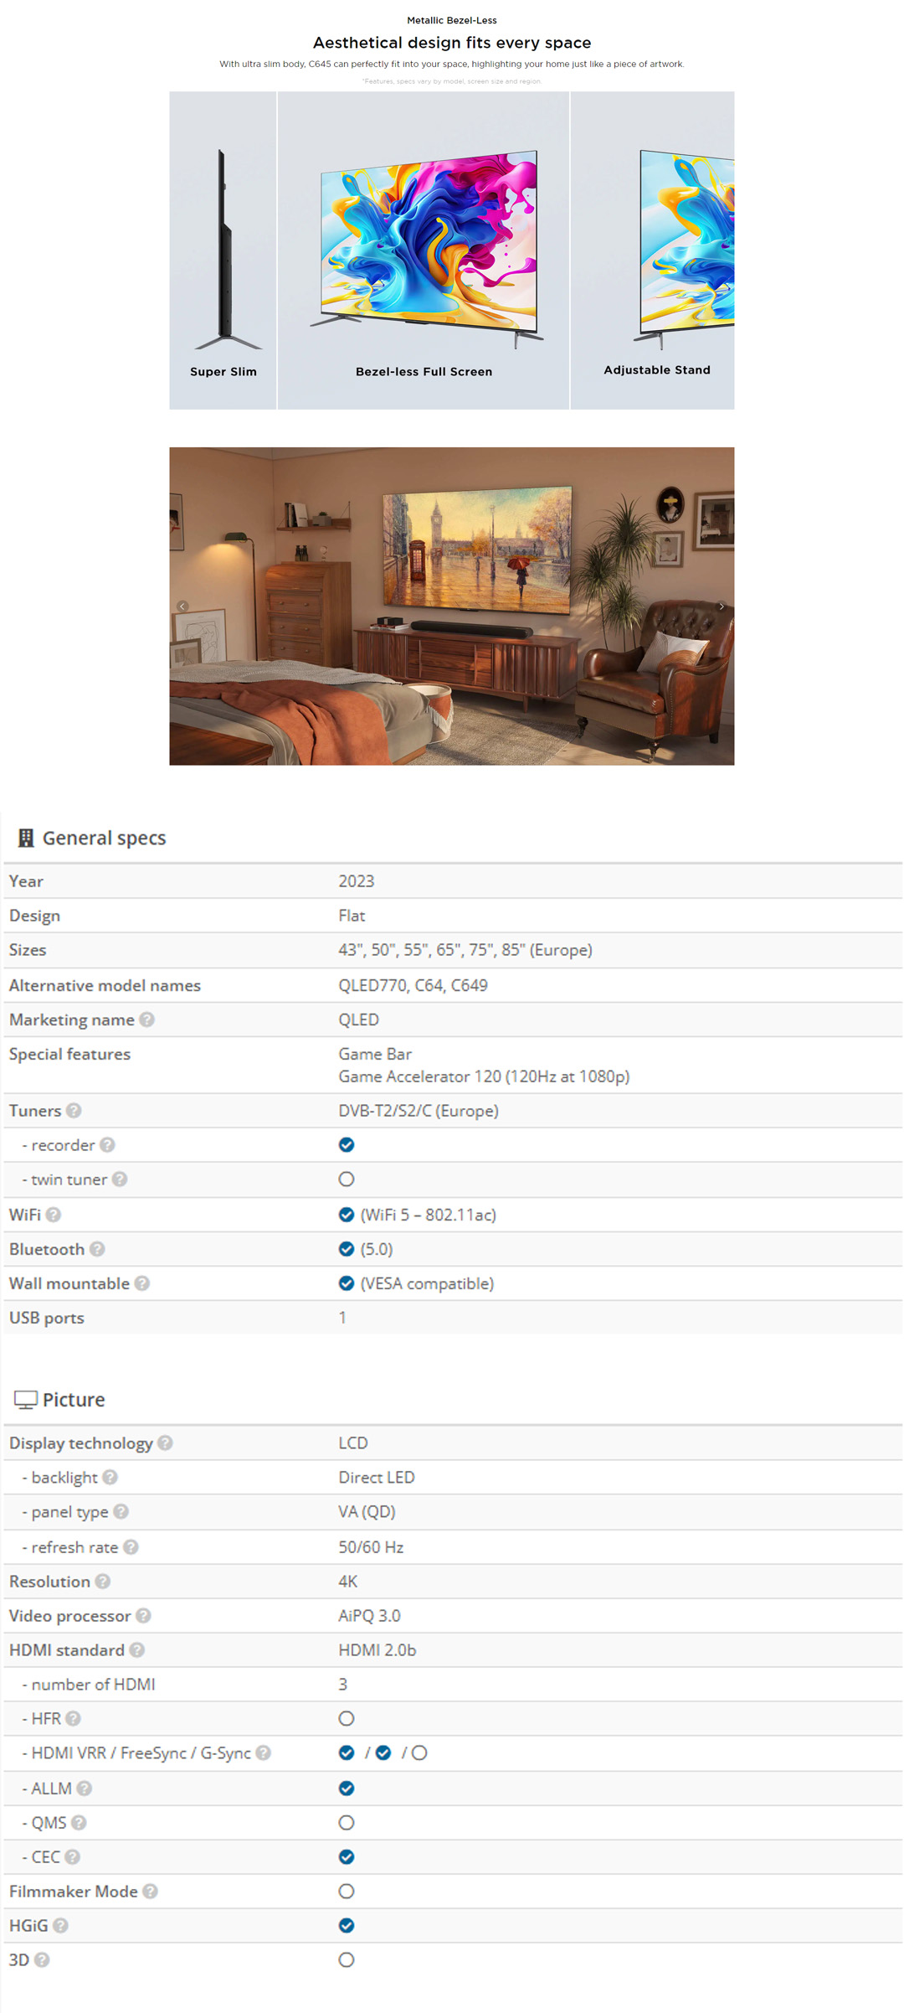Image resolution: width=904 pixels, height=2013 pixels.
Task: Advance carousel with right arrow
Action: tap(722, 606)
